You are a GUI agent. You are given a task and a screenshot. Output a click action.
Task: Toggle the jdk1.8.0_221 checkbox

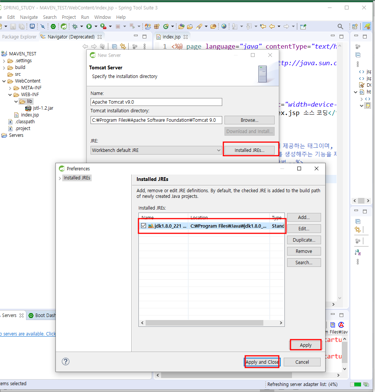pos(143,226)
